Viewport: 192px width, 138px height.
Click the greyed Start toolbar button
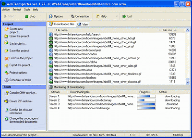(9, 16)
